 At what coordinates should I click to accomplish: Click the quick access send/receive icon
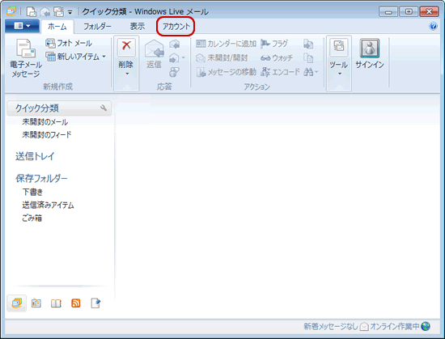[x=59, y=11]
